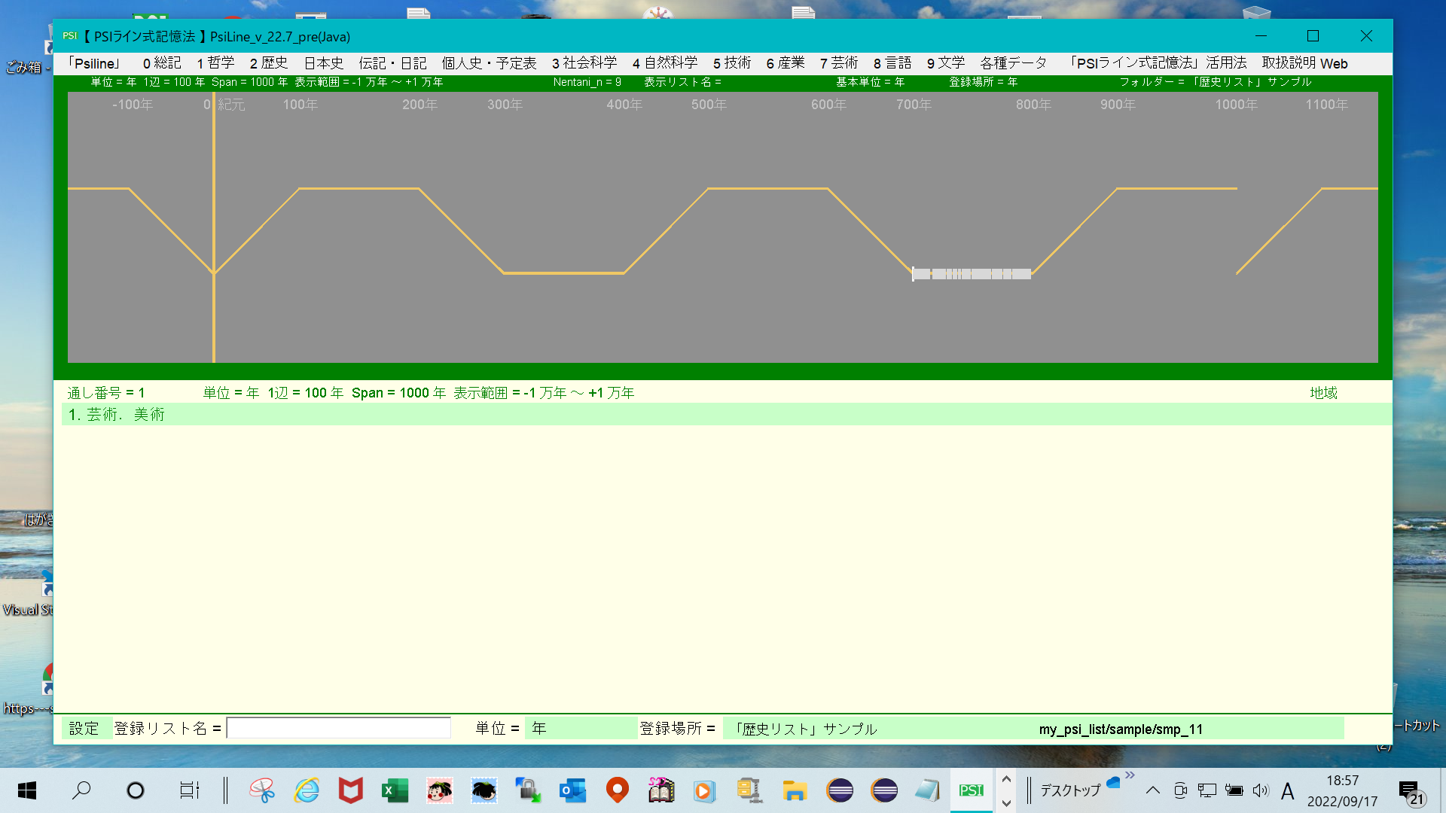The width and height of the screenshot is (1446, 813).
Task: Open Snipping tool taskbar icon
Action: pyautogui.click(x=262, y=790)
